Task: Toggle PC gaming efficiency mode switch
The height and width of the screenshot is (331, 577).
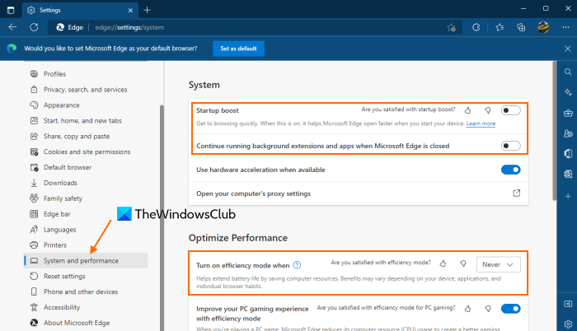Action: pos(511,309)
